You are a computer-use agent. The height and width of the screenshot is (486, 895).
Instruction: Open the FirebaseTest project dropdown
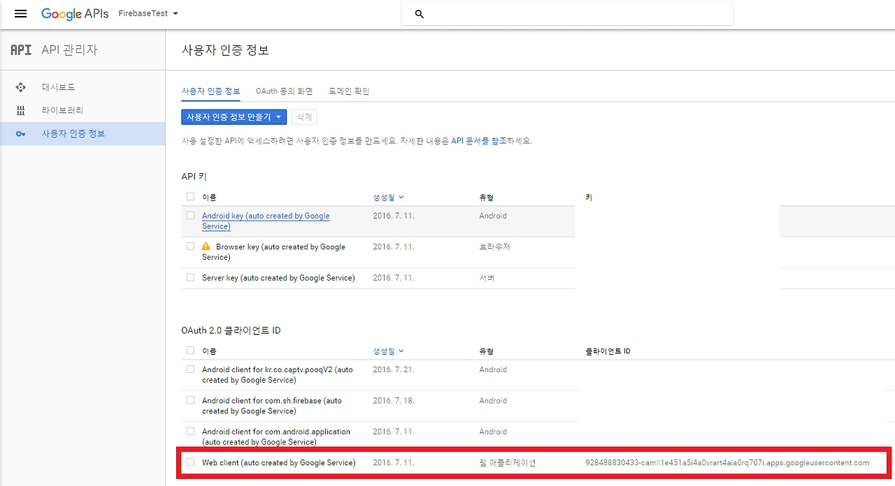click(x=148, y=13)
